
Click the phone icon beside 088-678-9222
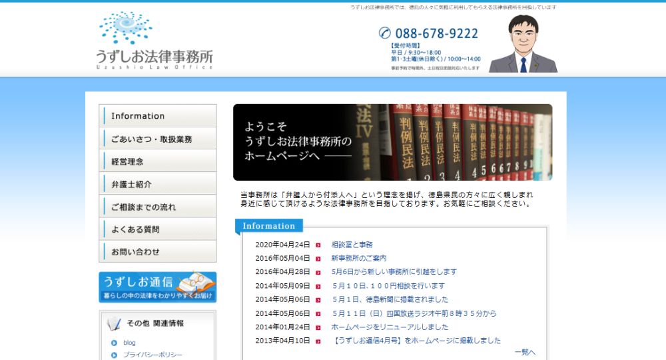click(384, 33)
